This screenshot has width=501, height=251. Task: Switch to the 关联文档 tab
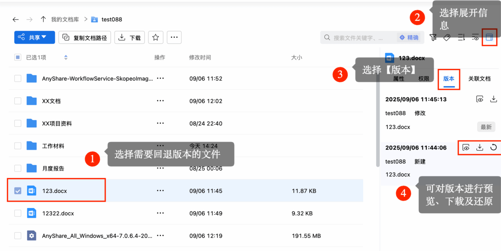pyautogui.click(x=479, y=78)
